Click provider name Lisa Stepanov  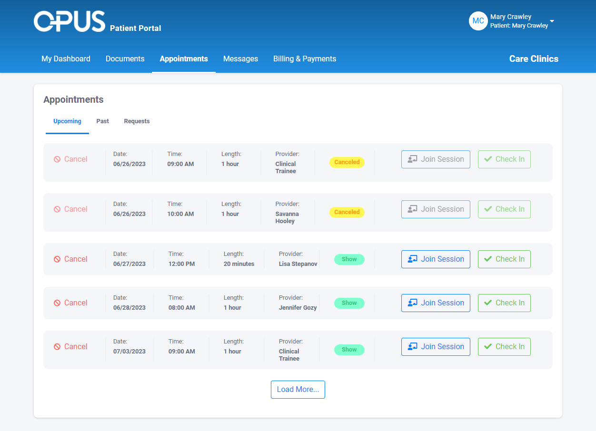[x=298, y=264]
